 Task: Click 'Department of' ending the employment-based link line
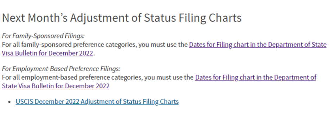click(x=295, y=77)
